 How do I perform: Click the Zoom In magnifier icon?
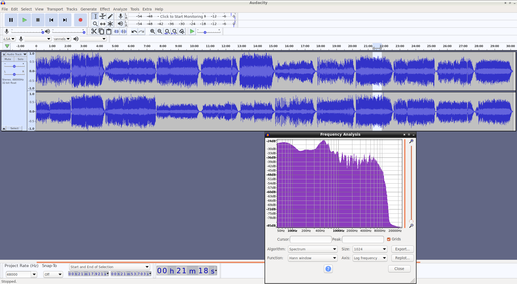pyautogui.click(x=152, y=31)
